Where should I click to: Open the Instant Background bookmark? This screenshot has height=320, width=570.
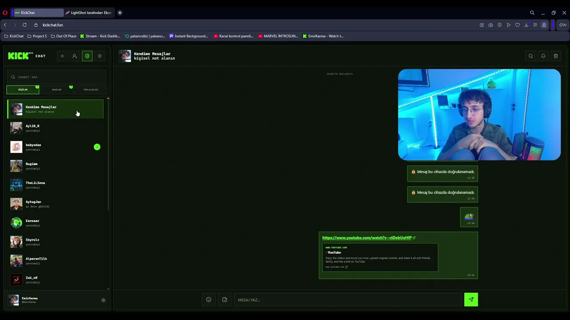point(189,36)
